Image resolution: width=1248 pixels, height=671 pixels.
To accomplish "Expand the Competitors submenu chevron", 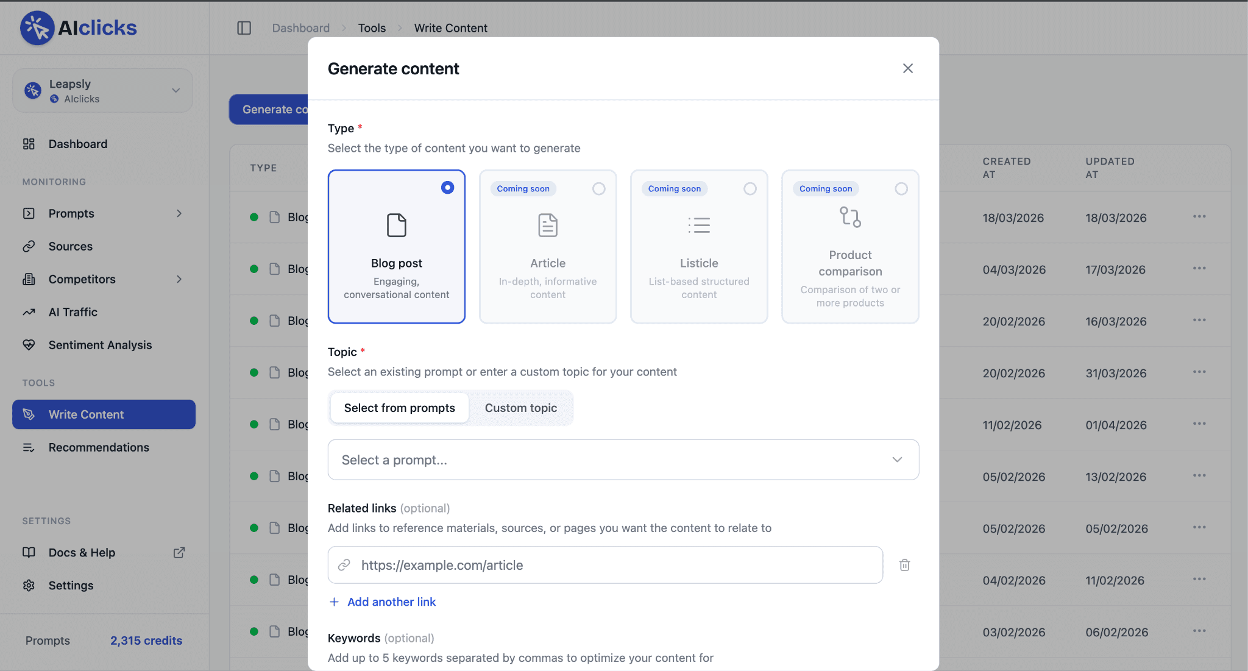I will point(179,279).
